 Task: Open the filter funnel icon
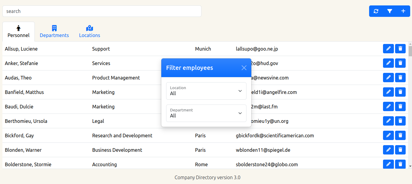pos(390,11)
